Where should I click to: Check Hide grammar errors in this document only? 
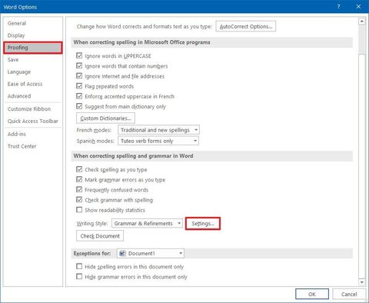tap(79, 277)
